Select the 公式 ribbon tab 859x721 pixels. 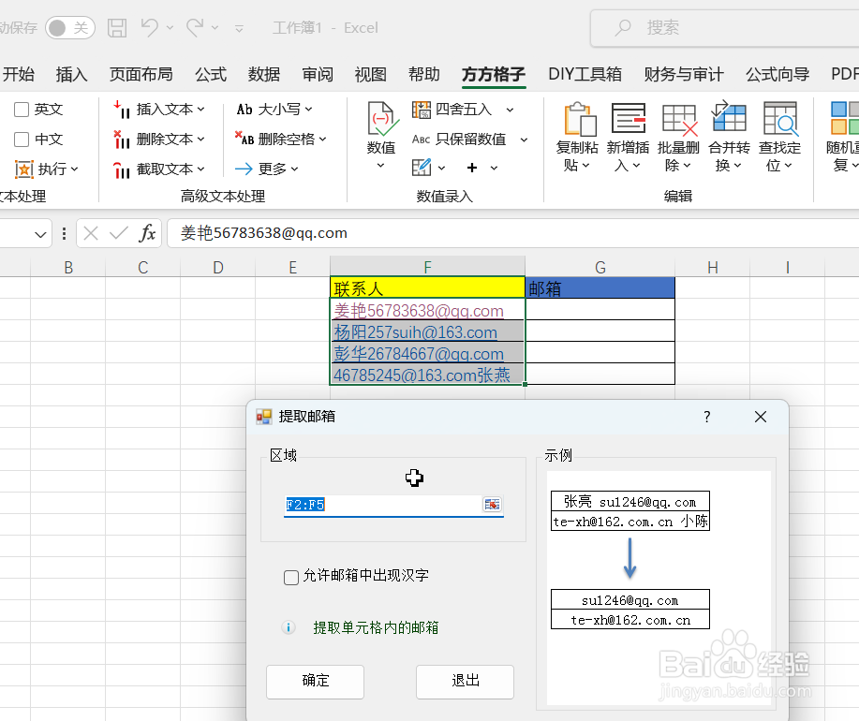(211, 74)
